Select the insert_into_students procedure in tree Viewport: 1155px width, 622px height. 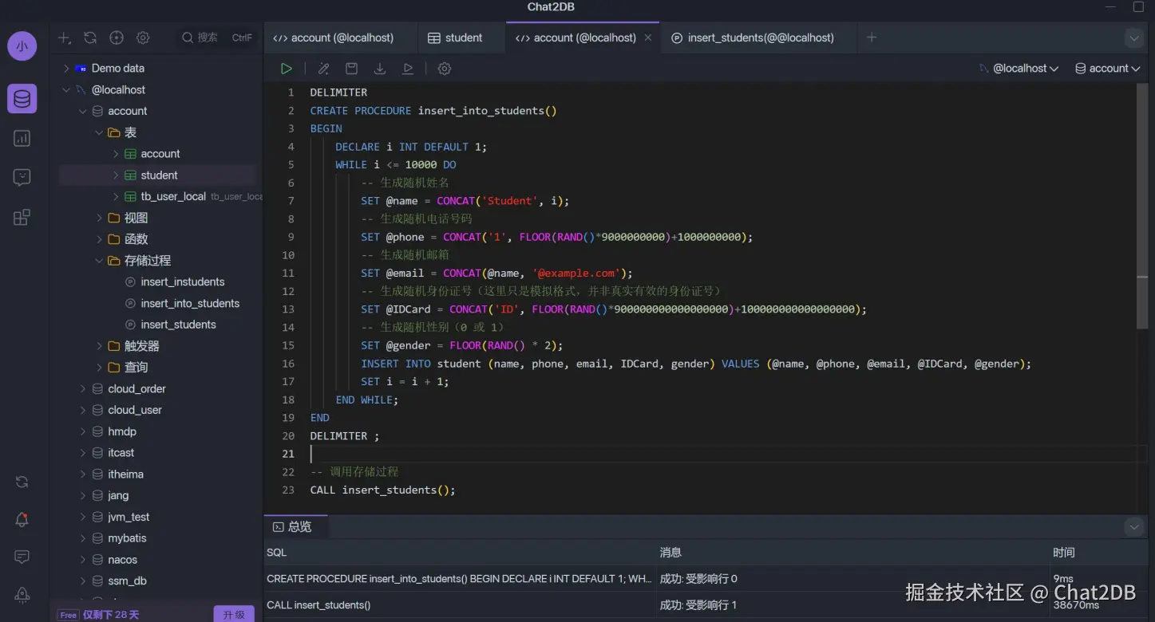tap(190, 303)
